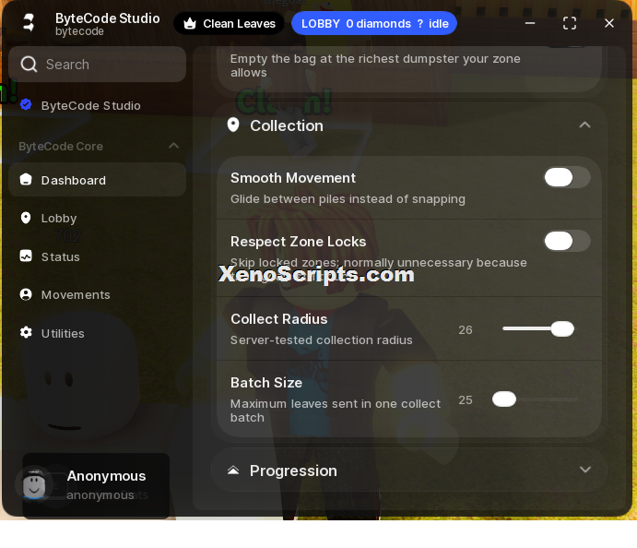Click the Lobby pin icon
Viewport: 637px width, 548px height.
26,218
